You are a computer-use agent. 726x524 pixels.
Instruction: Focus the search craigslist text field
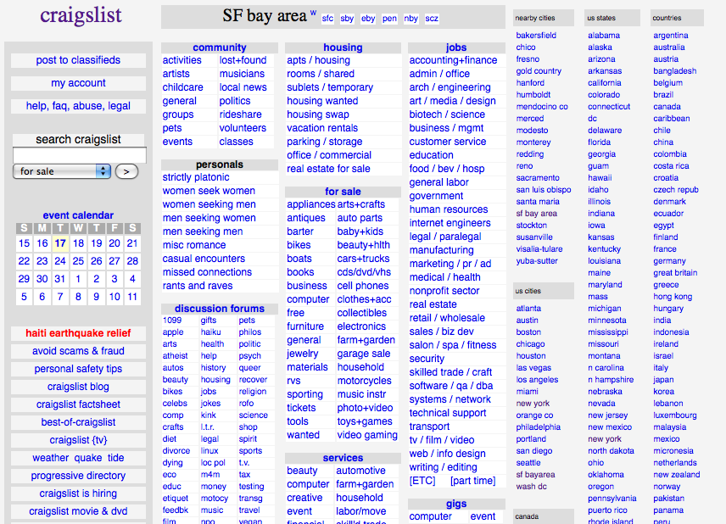pyautogui.click(x=80, y=155)
